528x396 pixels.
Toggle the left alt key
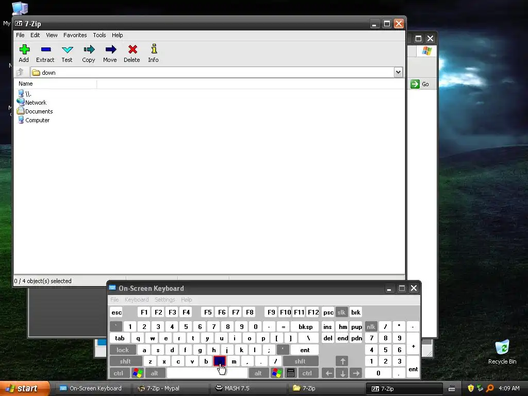pyautogui.click(x=155, y=373)
